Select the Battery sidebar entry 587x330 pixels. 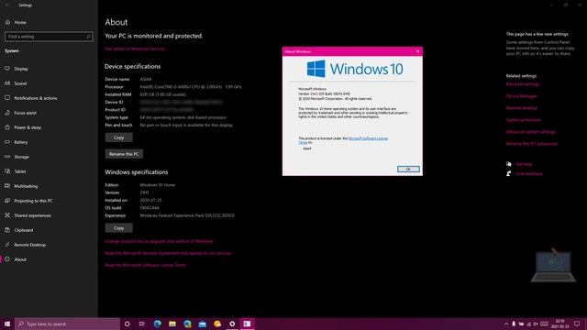click(21, 142)
